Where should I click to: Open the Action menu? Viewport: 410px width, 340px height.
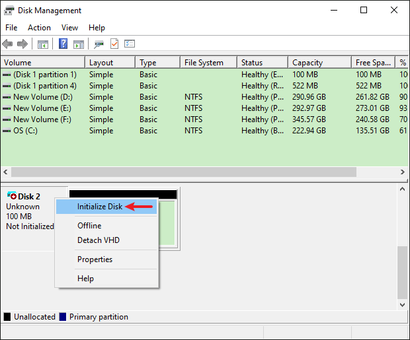tap(39, 28)
